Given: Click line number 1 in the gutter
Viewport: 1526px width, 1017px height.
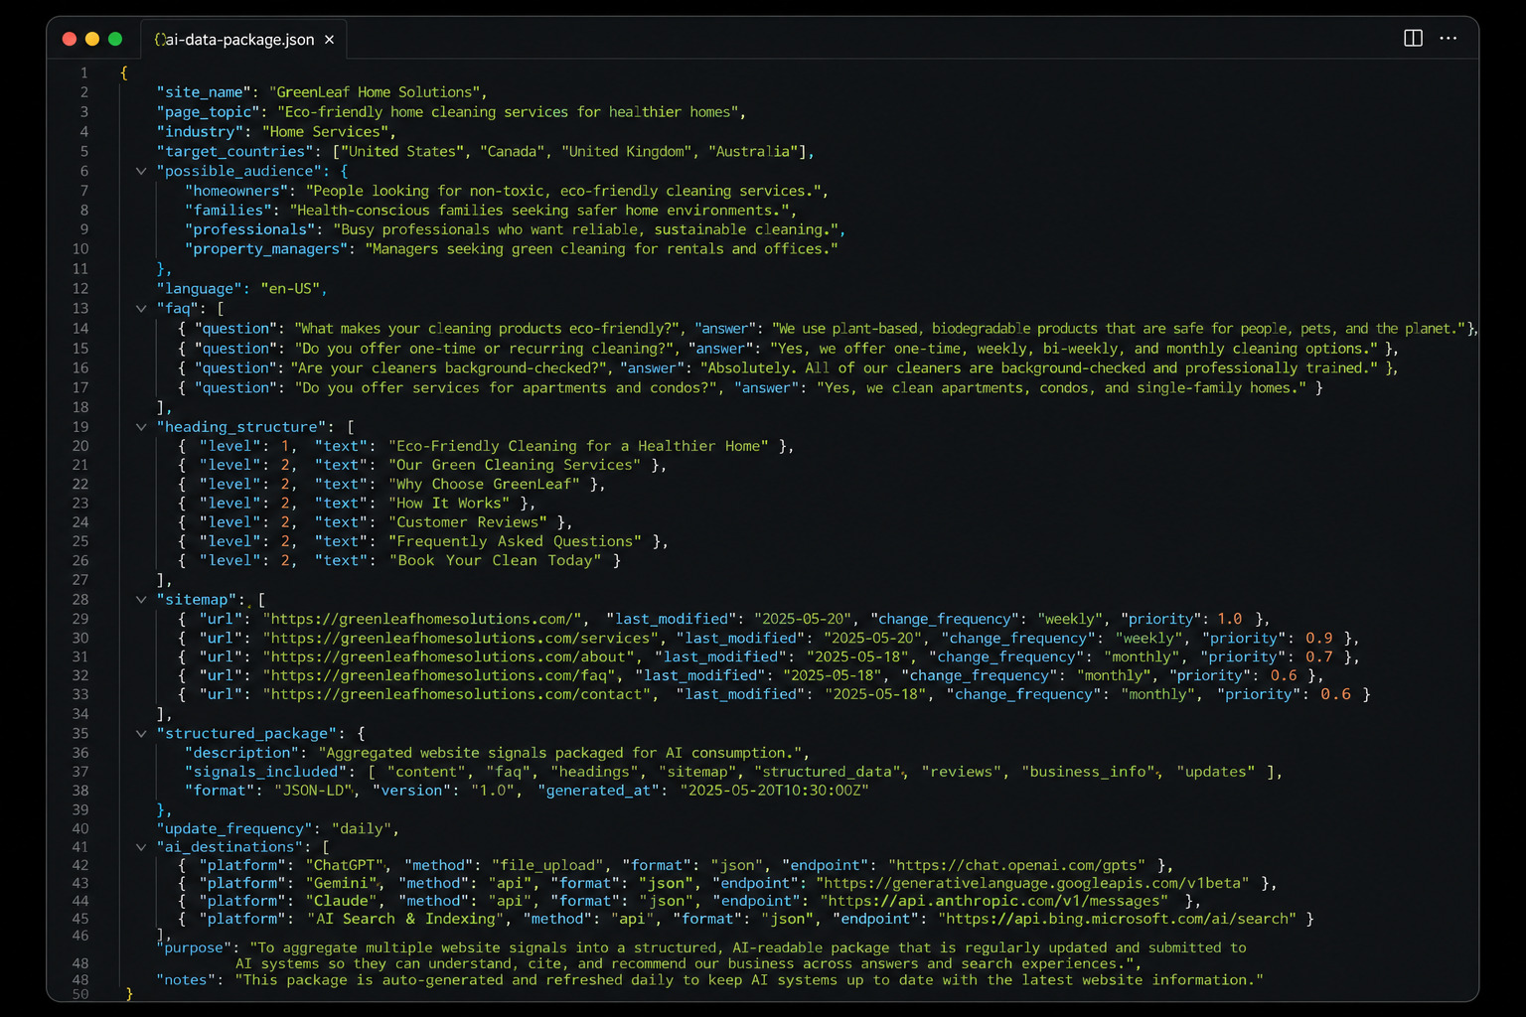Looking at the screenshot, I should [84, 73].
